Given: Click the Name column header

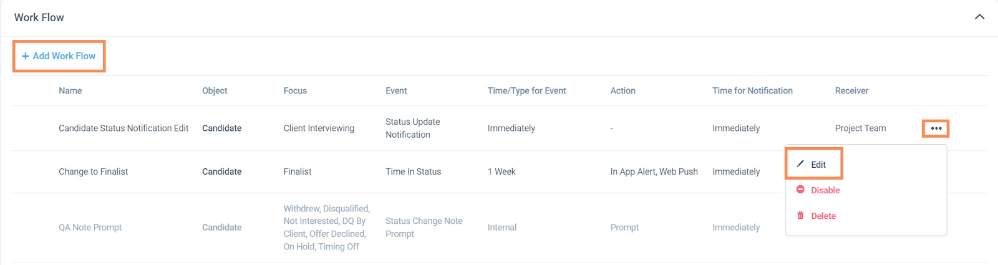Looking at the screenshot, I should (70, 90).
